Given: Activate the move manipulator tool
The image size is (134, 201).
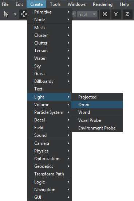Looking at the screenshot, I should 24,14.
